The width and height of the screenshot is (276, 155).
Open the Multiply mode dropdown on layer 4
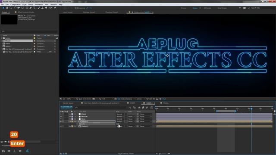click(x=120, y=121)
